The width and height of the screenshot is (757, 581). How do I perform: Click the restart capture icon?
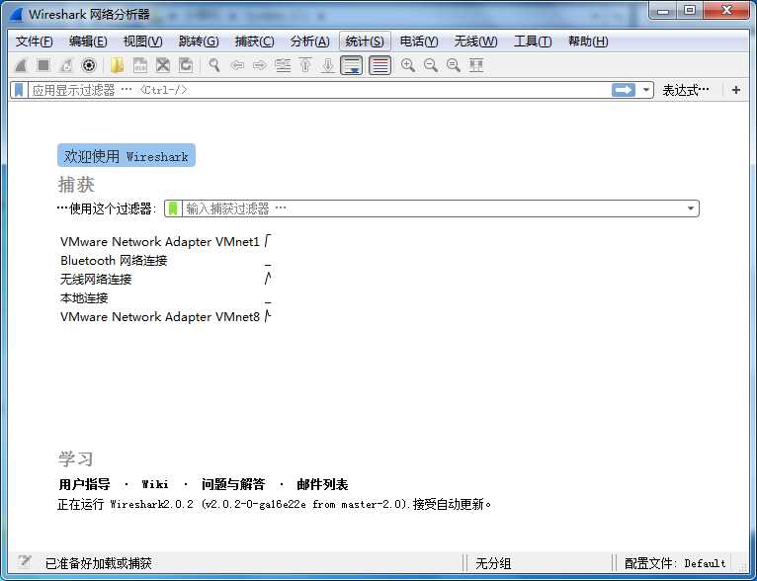(x=66, y=65)
